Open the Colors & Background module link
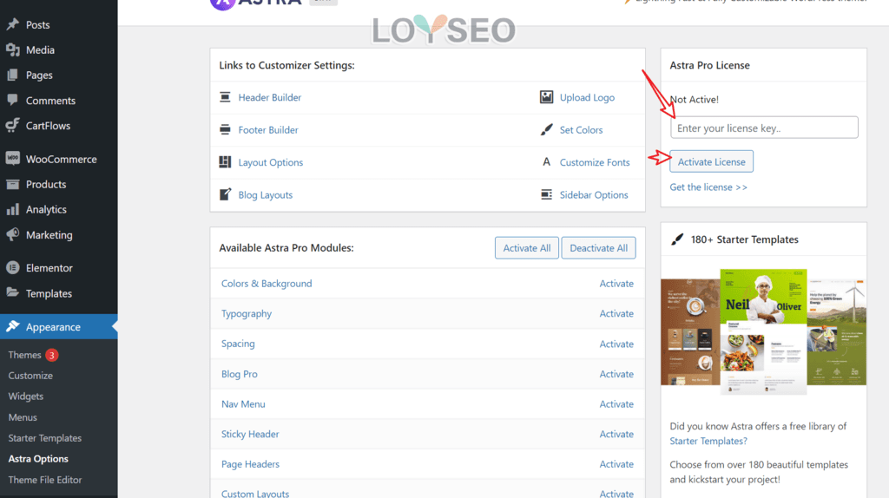This screenshot has height=498, width=889. click(267, 284)
